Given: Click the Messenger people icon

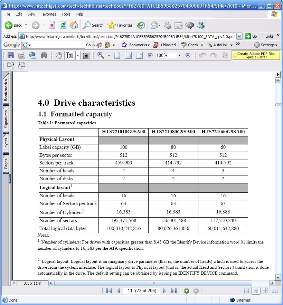Looking at the screenshot, I should (201, 25).
